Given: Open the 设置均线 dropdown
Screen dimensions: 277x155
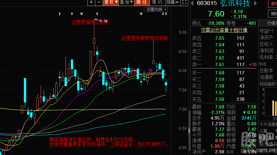Looking at the screenshot, I should [156, 10].
